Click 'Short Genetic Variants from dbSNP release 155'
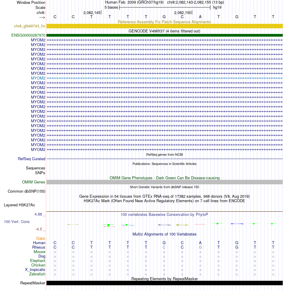 164,187
